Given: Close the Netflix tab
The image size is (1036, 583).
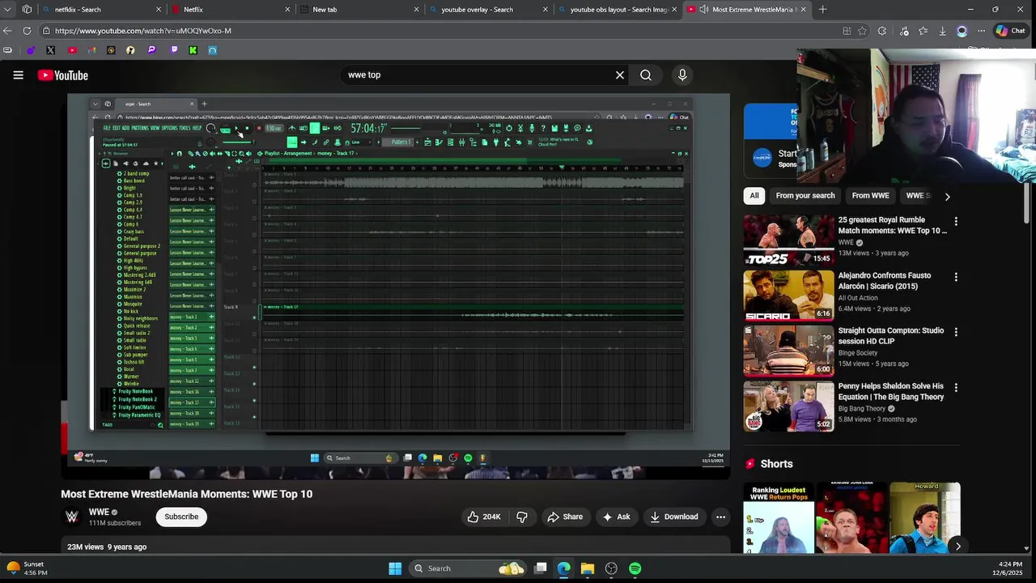Looking at the screenshot, I should [x=287, y=10].
